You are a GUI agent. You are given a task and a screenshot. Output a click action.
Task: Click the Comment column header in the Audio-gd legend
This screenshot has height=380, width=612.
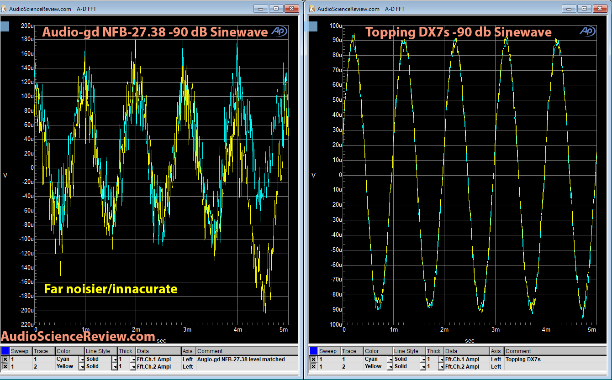tap(248, 351)
